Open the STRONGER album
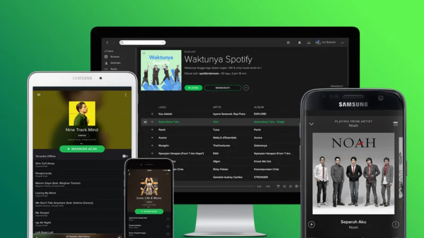Screen dimensions: 424x238 coord(261,177)
